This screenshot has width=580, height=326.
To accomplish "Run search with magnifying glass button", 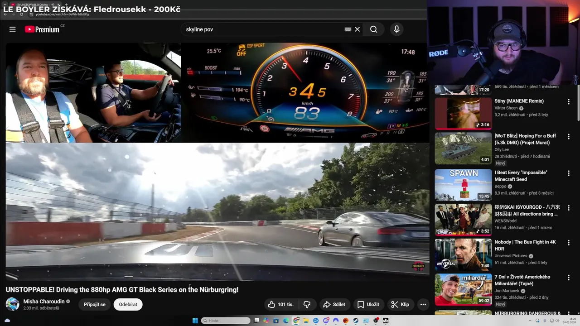I will pyautogui.click(x=373, y=29).
